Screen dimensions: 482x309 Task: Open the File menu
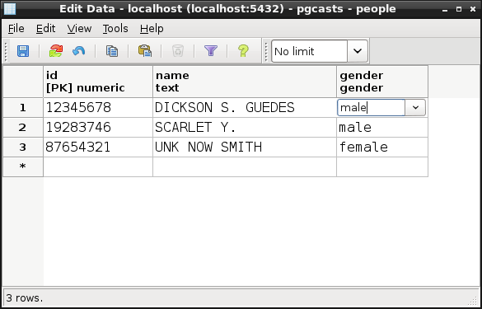[16, 29]
